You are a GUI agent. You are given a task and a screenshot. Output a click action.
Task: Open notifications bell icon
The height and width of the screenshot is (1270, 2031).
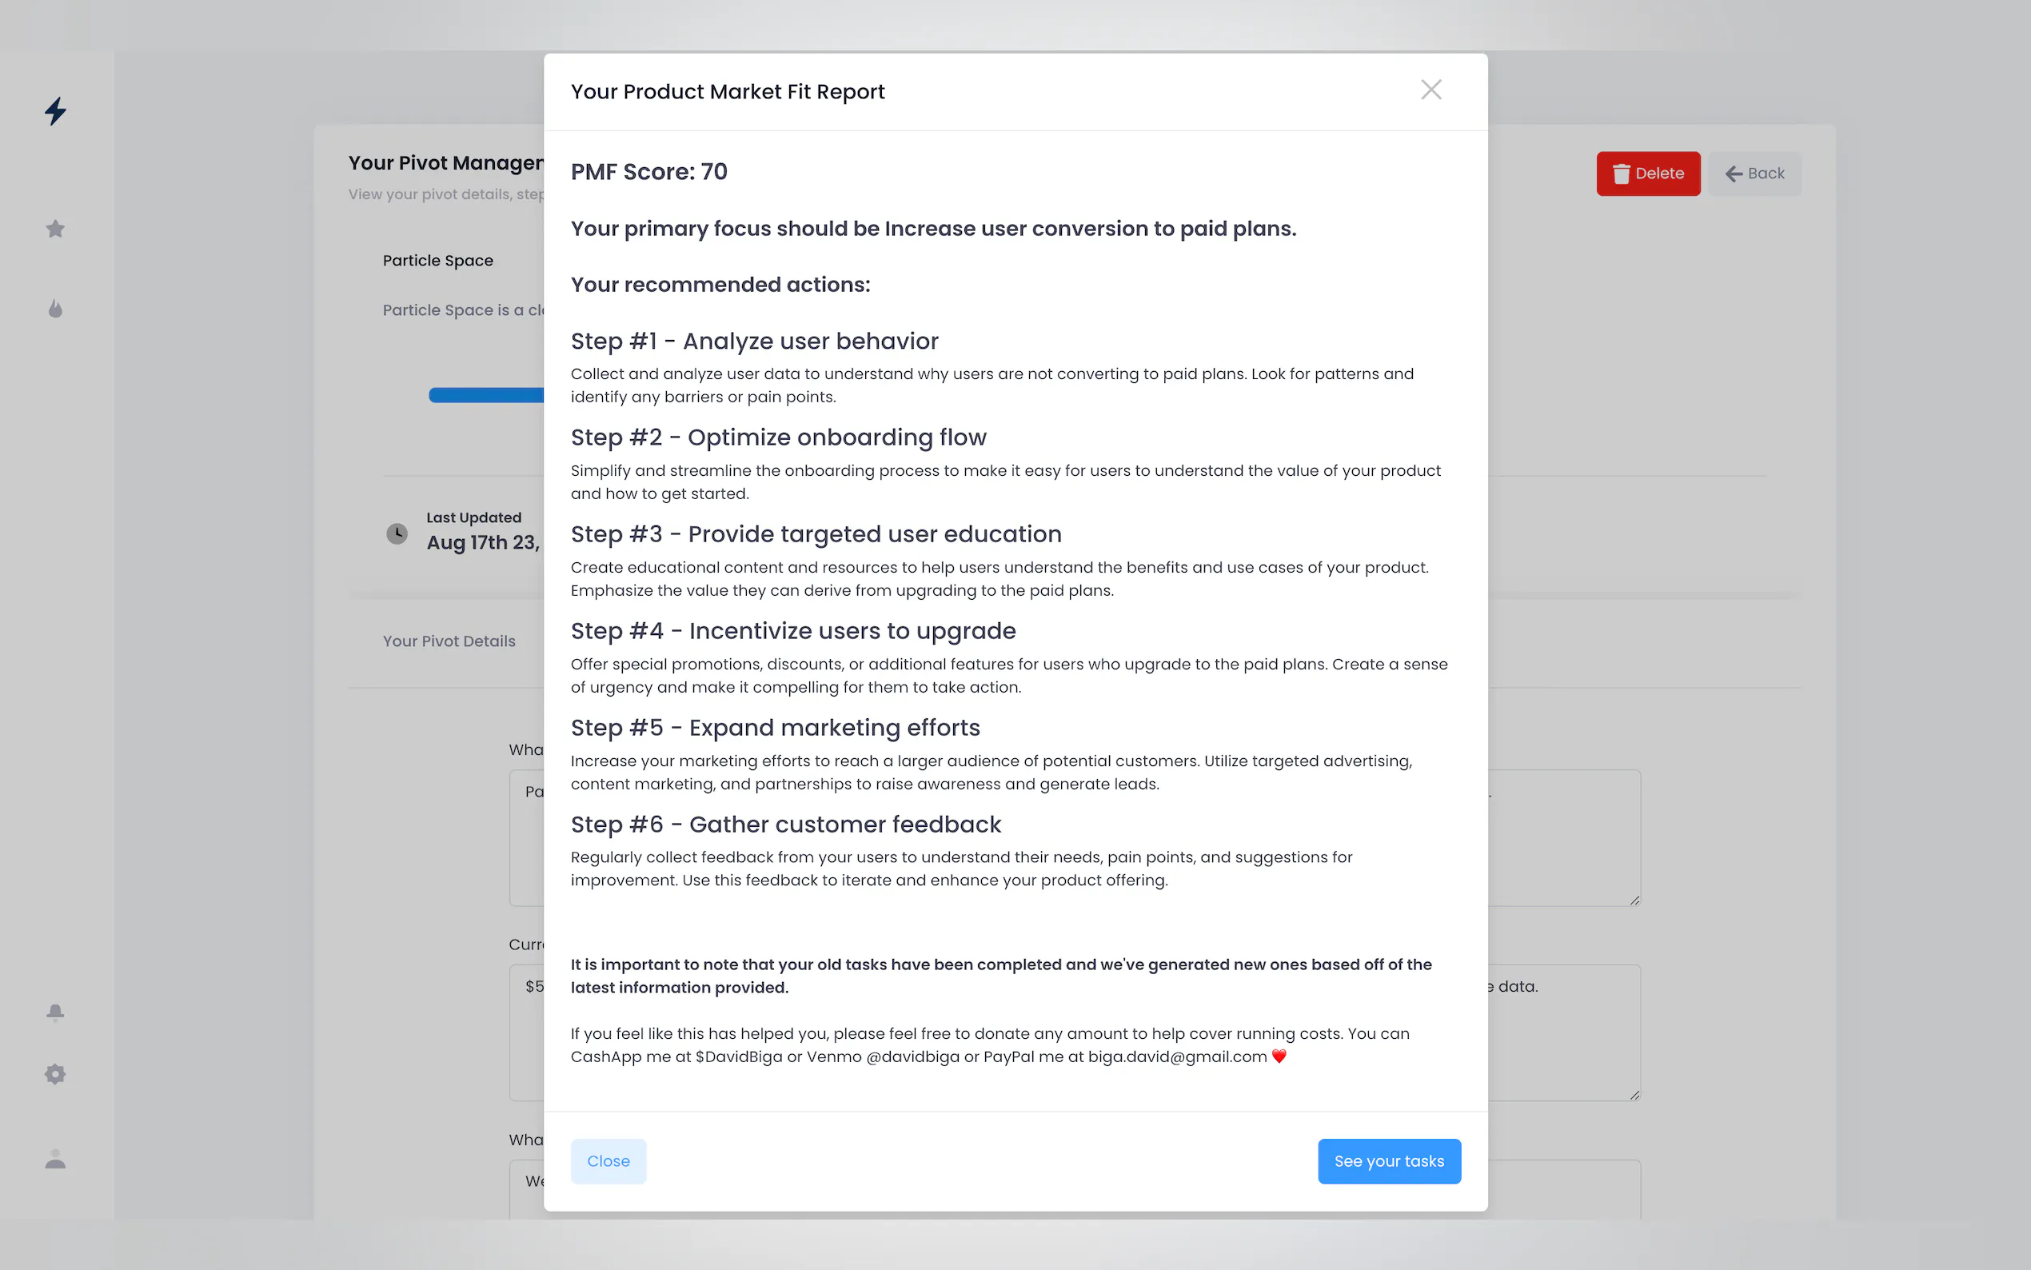[x=55, y=1012]
